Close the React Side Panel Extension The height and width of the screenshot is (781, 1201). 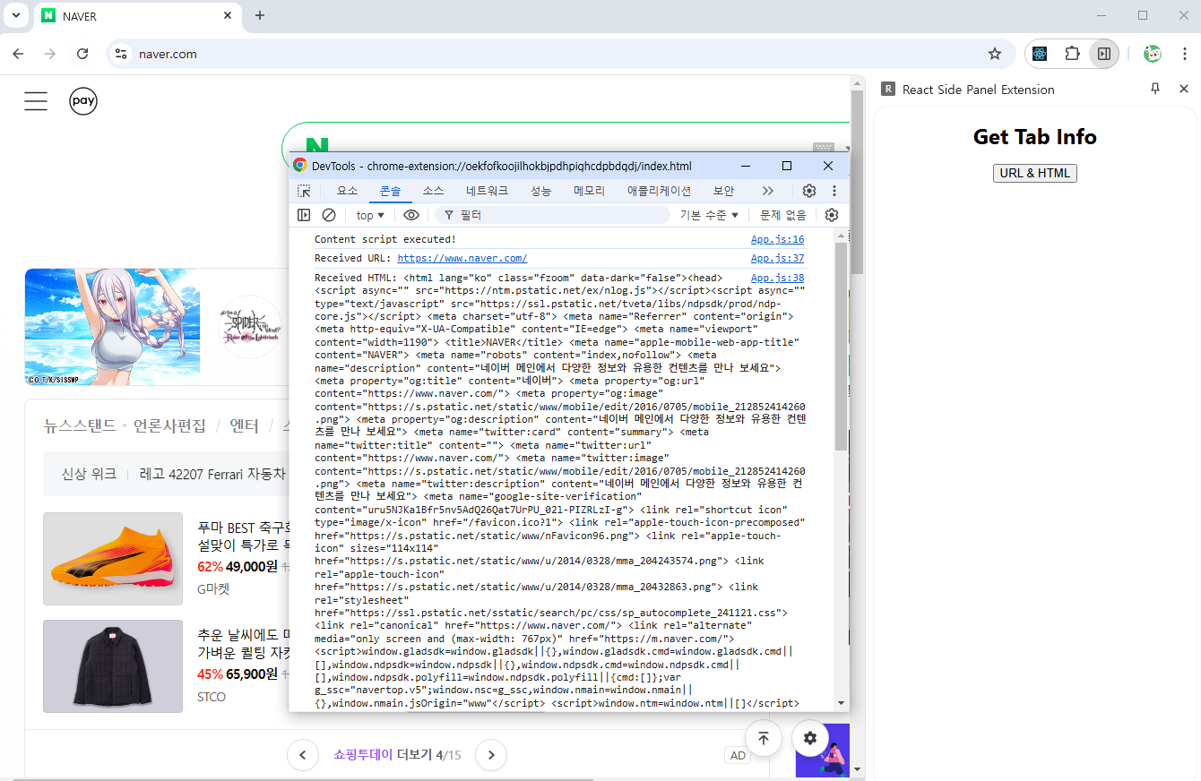point(1184,89)
